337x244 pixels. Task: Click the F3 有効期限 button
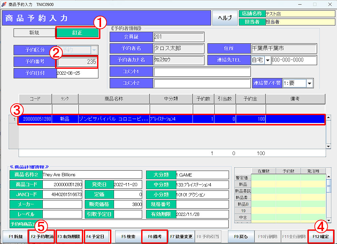pyautogui.click(x=69, y=237)
